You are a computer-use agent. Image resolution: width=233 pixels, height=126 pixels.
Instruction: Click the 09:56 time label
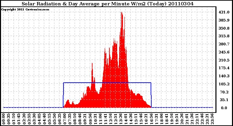click(x=90, y=119)
